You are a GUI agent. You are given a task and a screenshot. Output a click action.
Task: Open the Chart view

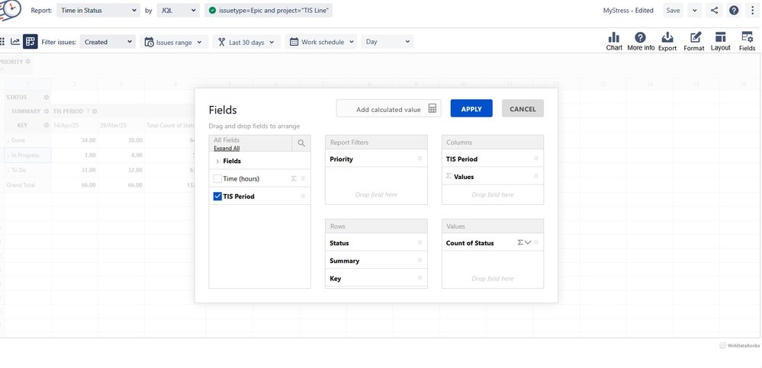(614, 41)
